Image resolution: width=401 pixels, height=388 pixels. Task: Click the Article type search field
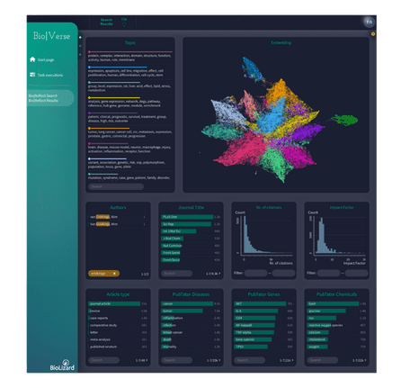[103, 360]
